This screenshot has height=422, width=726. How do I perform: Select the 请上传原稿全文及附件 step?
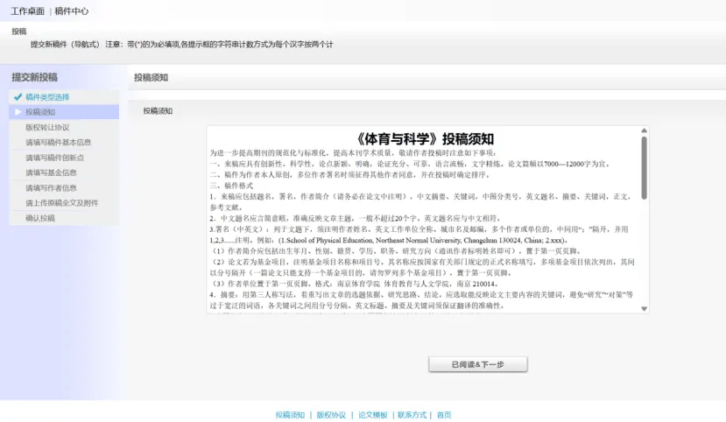pos(61,202)
